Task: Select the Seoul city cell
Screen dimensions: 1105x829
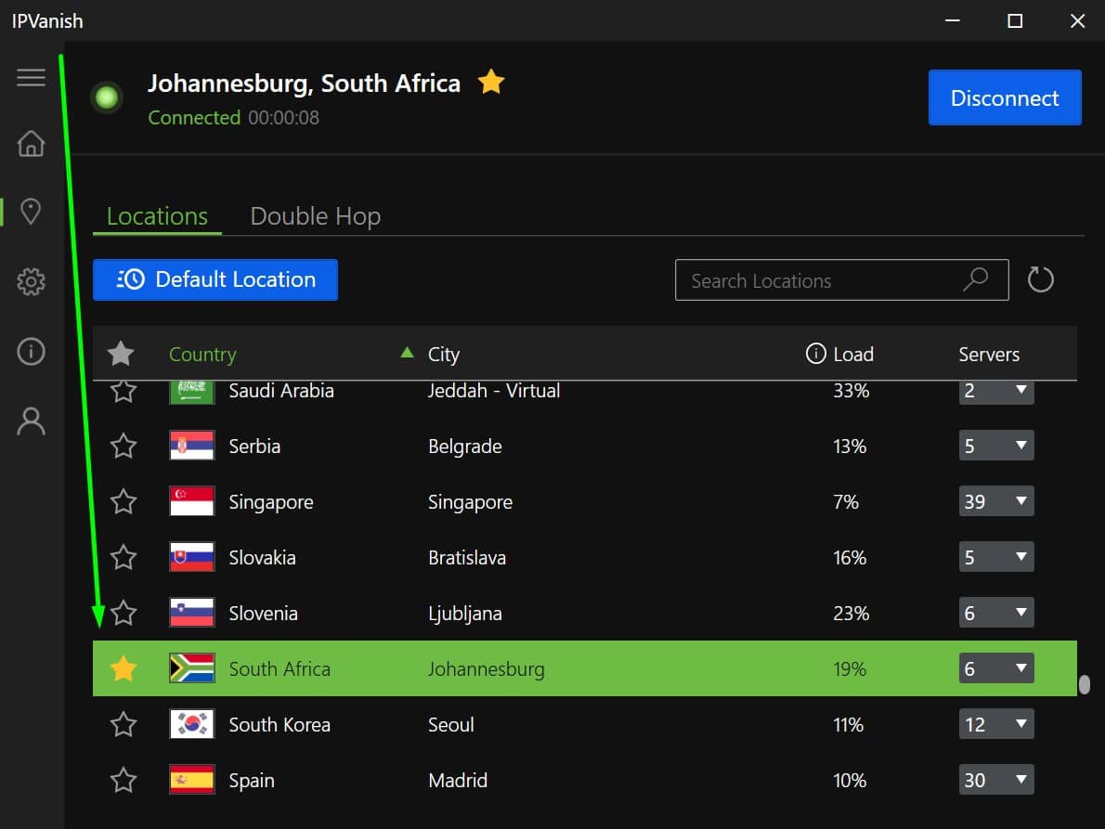Action: pyautogui.click(x=451, y=724)
